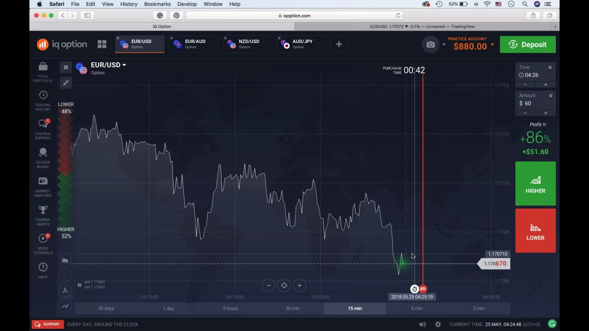Click the camera screenshot icon
This screenshot has height=331, width=589.
[430, 45]
